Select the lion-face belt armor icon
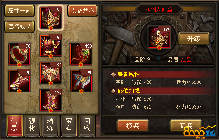The width and height of the screenshot is (219, 140). [x=51, y=73]
